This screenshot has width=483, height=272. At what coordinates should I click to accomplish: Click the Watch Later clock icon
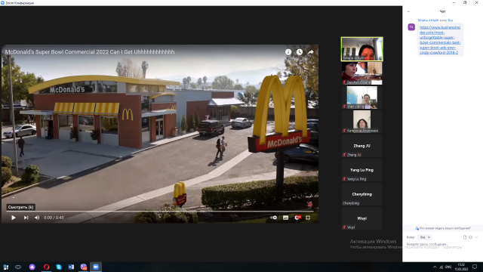300,52
